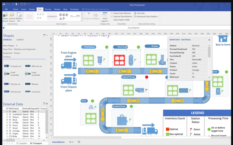Open Shop Floor Machines and Equipment stencil

point(19,49)
